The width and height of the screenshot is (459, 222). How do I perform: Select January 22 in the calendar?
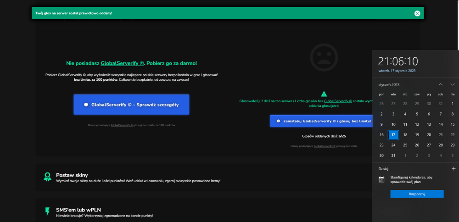[453, 135]
